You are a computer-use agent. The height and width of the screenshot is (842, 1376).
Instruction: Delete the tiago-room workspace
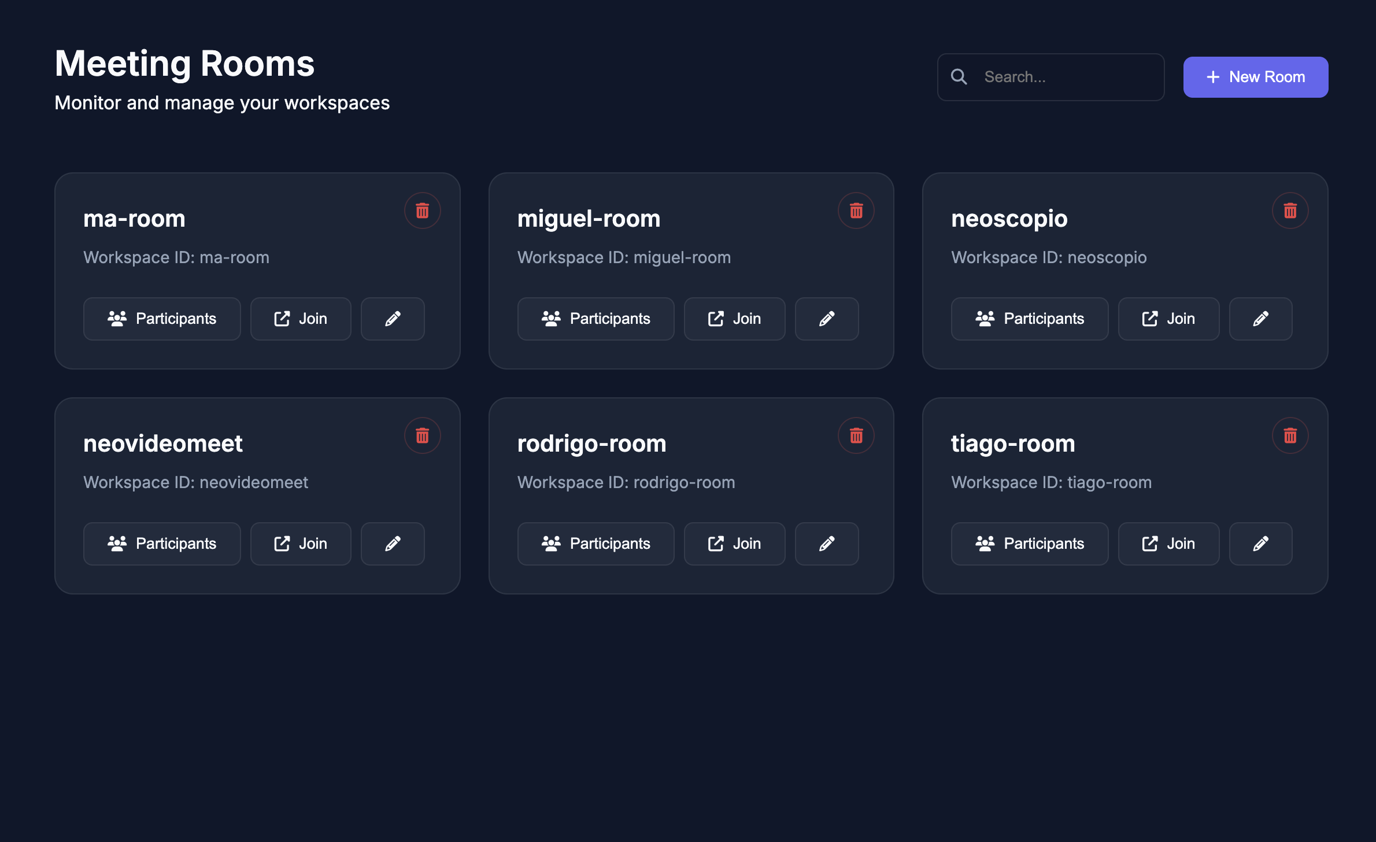click(1290, 435)
